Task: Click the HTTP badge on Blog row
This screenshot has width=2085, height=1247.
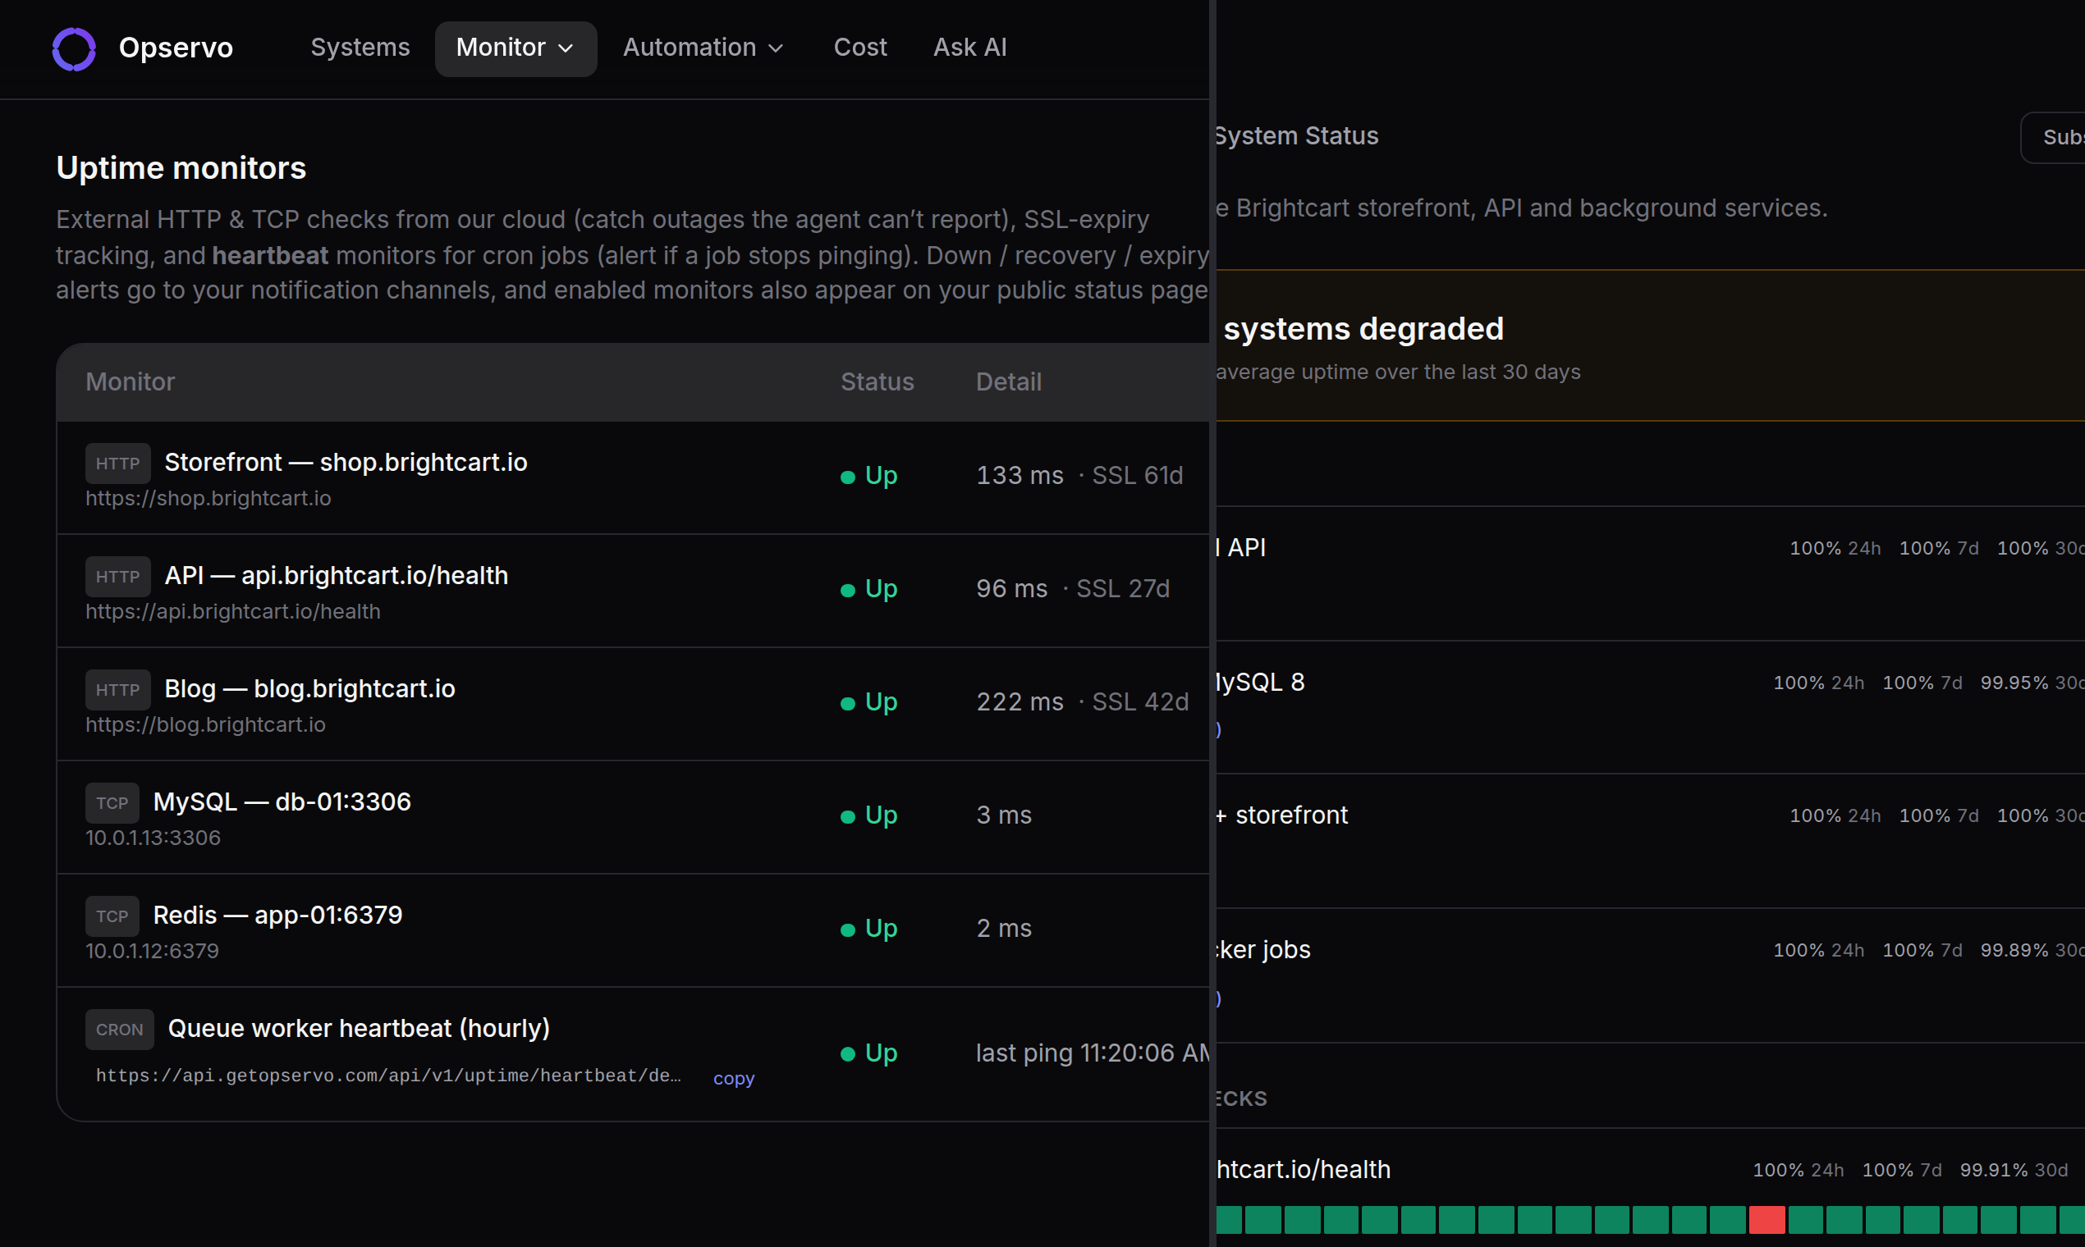Action: tap(117, 690)
